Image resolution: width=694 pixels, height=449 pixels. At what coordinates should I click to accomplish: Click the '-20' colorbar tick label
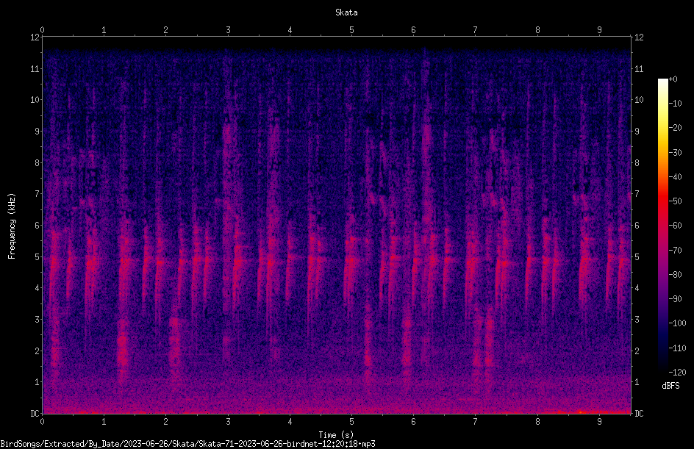[676, 128]
